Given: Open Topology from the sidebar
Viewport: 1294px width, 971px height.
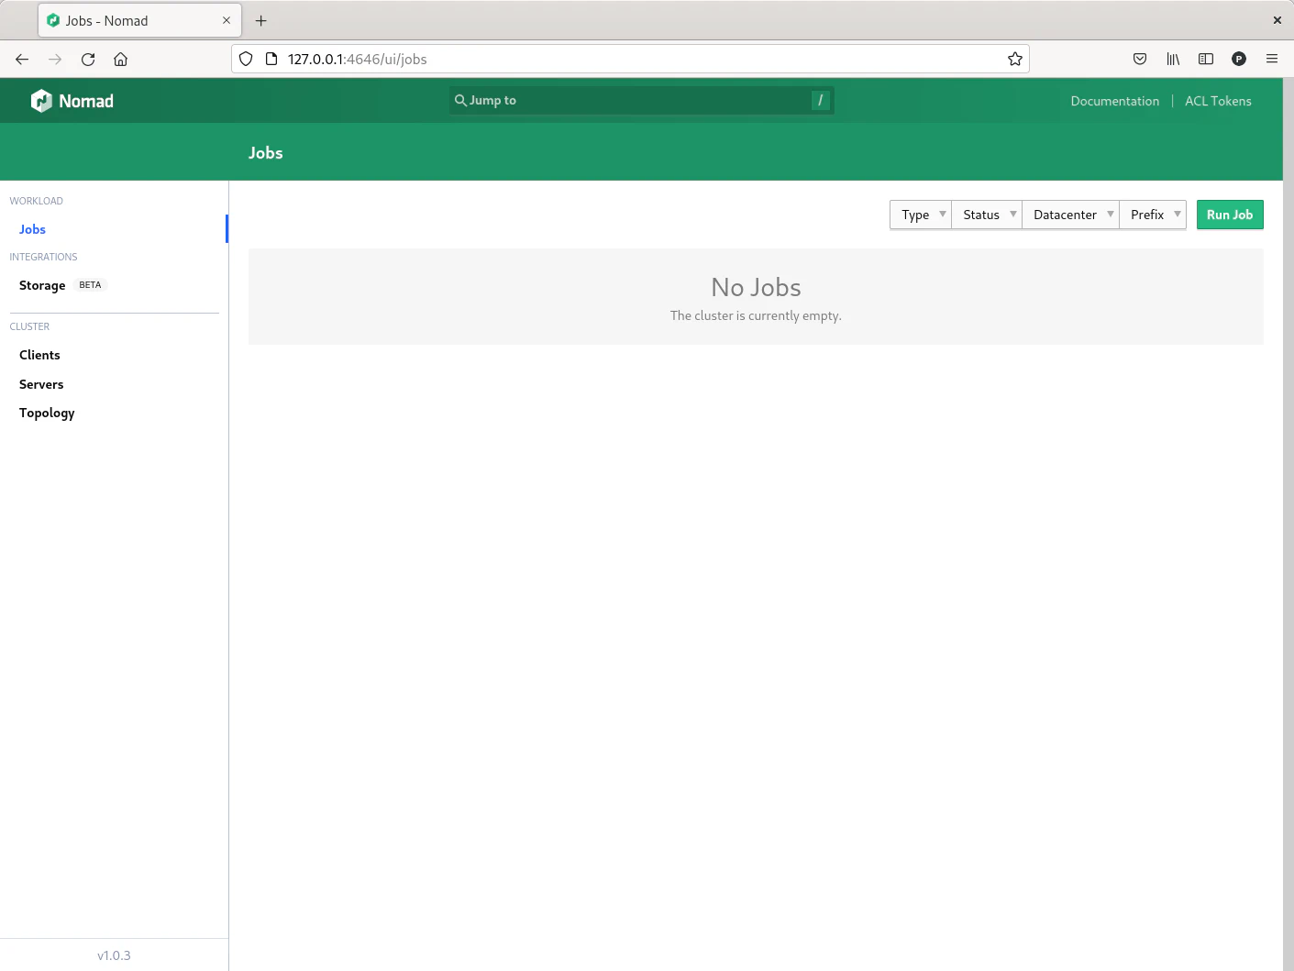Looking at the screenshot, I should pyautogui.click(x=47, y=413).
